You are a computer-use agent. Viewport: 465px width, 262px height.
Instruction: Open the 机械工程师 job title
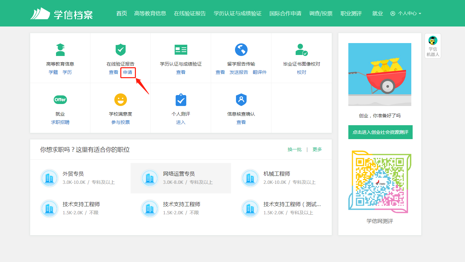277,174
